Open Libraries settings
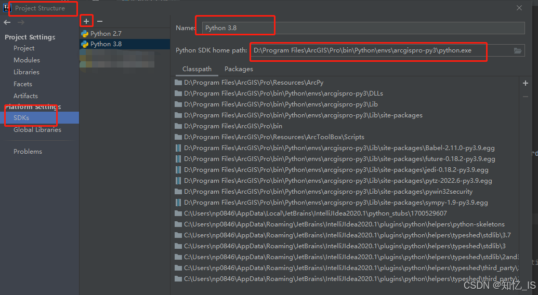538x295 pixels. [x=27, y=72]
